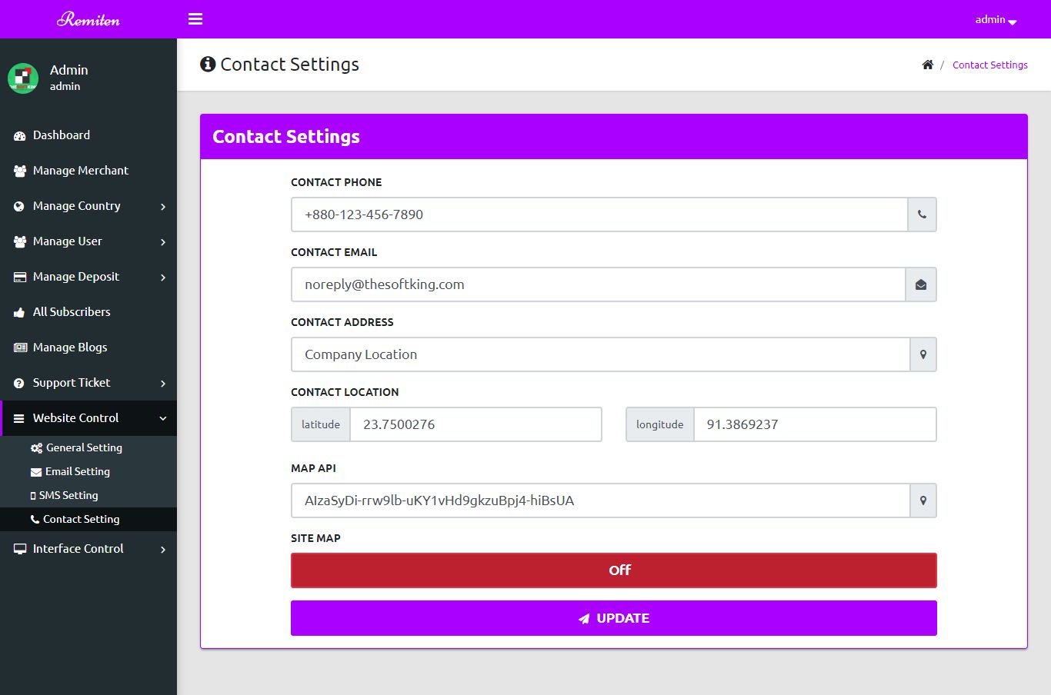Click the map pin icon beside Company Location
This screenshot has width=1051, height=695.
[923, 354]
